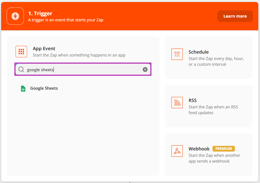Image resolution: width=260 pixels, height=183 pixels.
Task: Open the Learn more button
Action: pos(235,16)
